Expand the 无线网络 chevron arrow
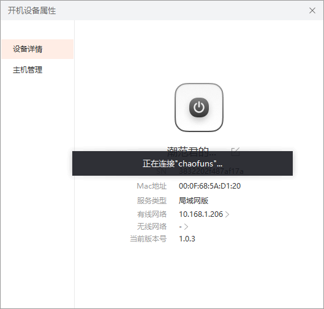 (x=186, y=227)
